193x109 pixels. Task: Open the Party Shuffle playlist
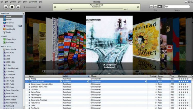(x=11, y=49)
